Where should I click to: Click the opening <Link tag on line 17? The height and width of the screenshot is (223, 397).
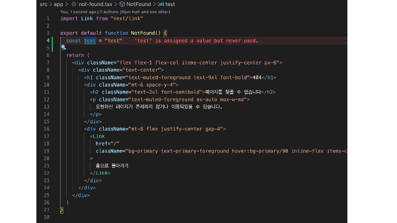pyautogui.click(x=97, y=137)
